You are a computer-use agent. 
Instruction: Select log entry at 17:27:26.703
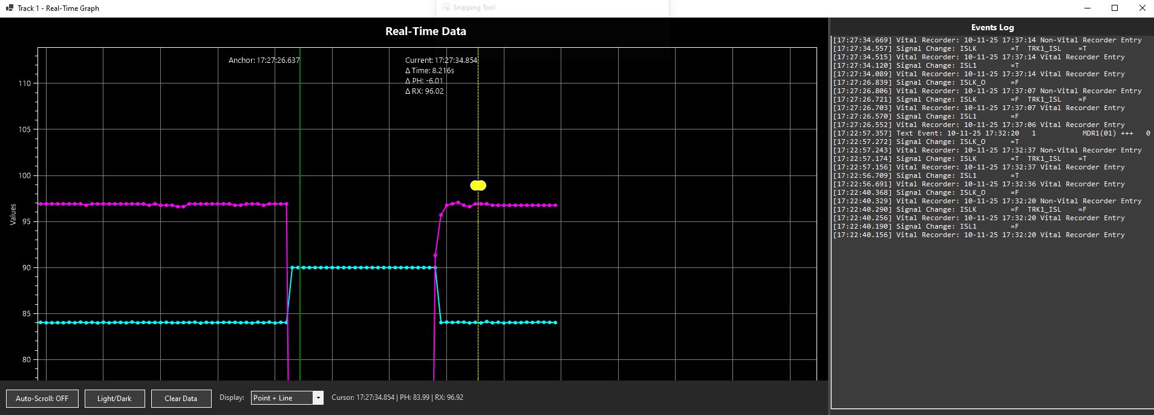coord(979,108)
